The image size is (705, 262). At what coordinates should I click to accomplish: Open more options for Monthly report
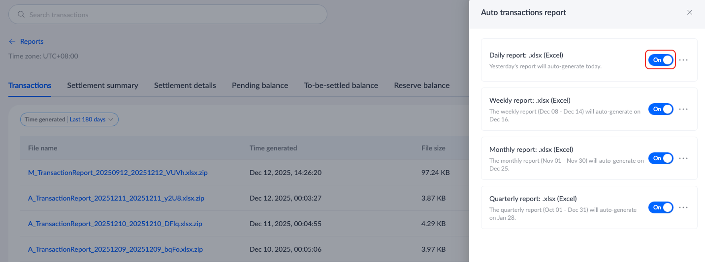683,158
